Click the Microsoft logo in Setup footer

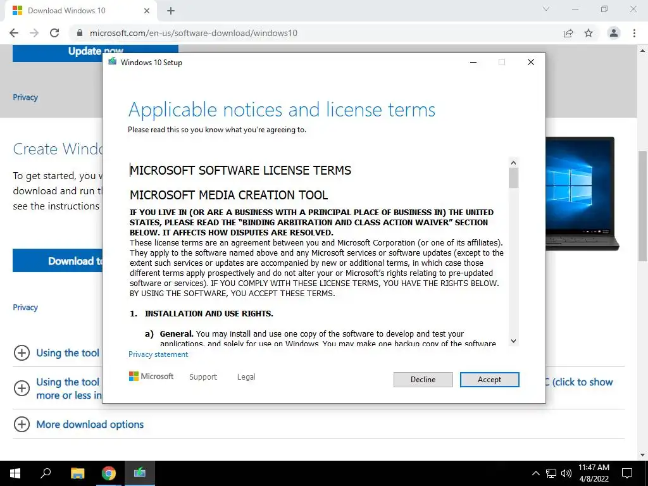151,377
